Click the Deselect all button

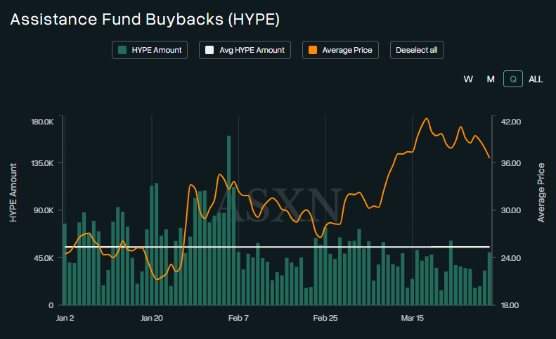417,50
